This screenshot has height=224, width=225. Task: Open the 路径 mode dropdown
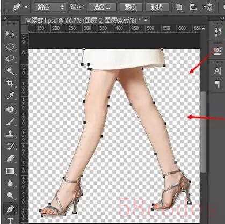(x=49, y=7)
